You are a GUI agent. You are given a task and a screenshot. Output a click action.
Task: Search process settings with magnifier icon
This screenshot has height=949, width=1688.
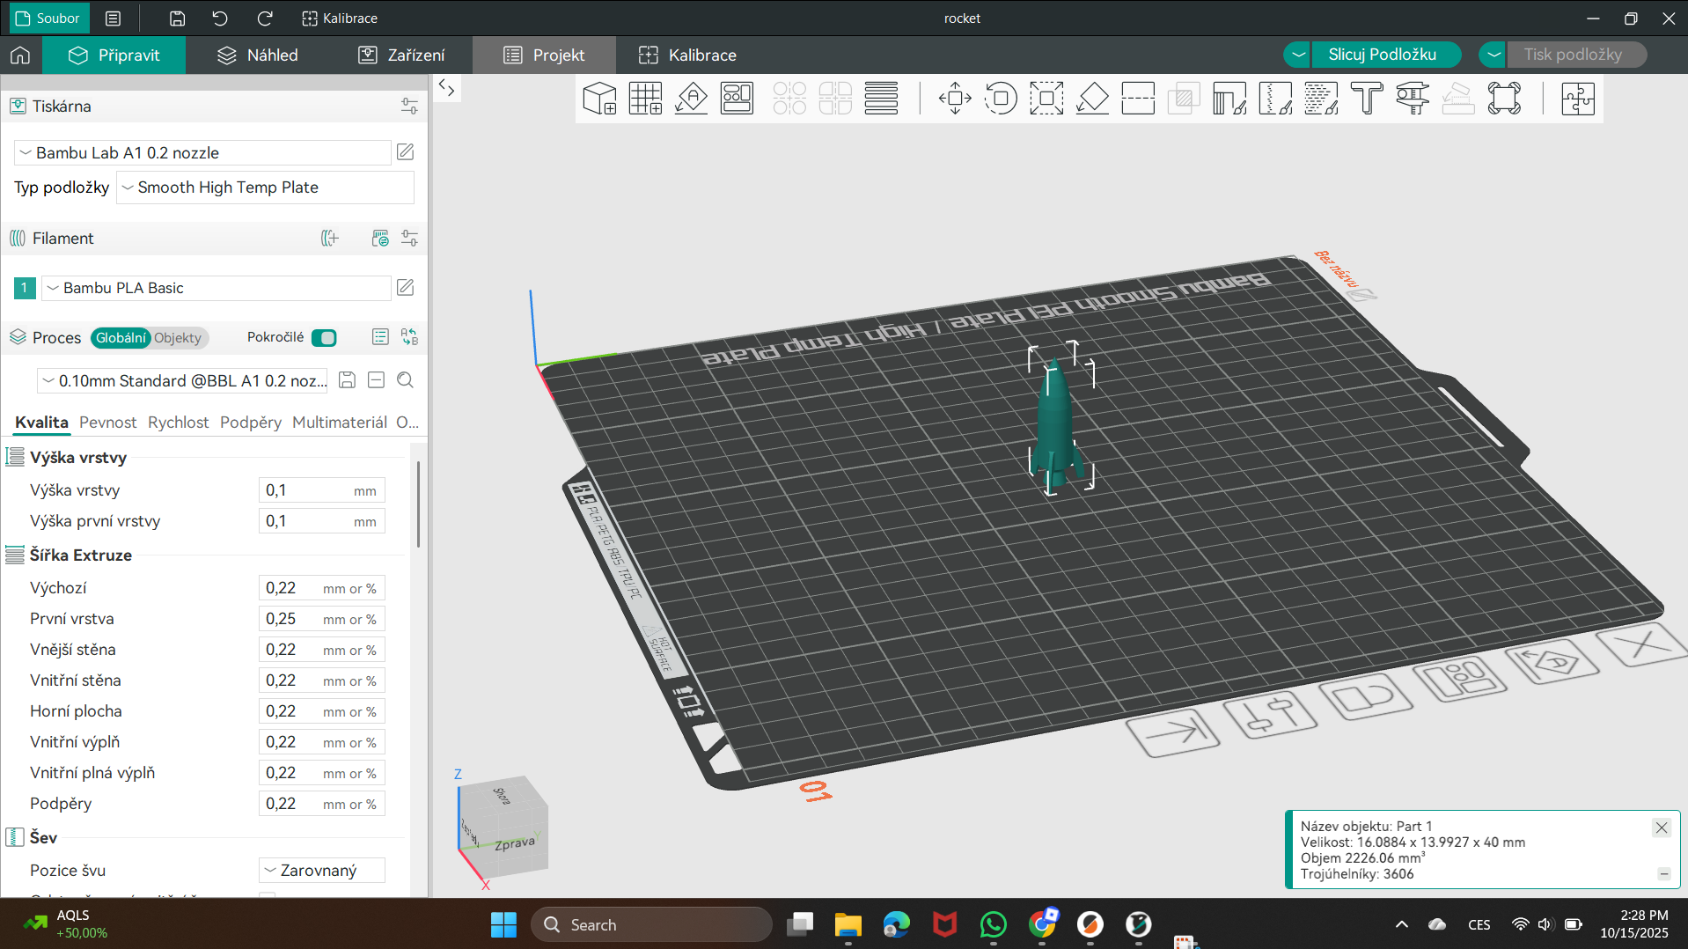click(405, 380)
